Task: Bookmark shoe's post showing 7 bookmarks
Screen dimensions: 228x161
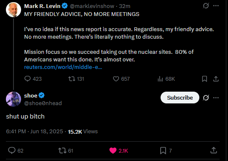Action: pyautogui.click(x=163, y=150)
